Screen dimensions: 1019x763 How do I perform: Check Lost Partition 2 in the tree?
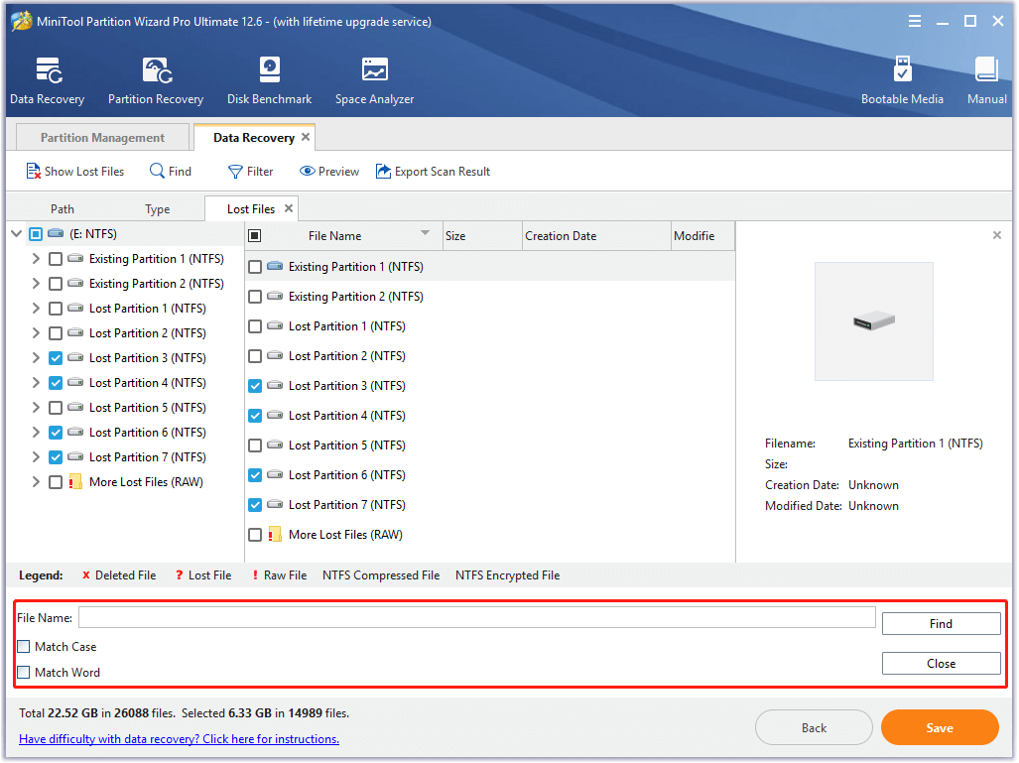56,333
